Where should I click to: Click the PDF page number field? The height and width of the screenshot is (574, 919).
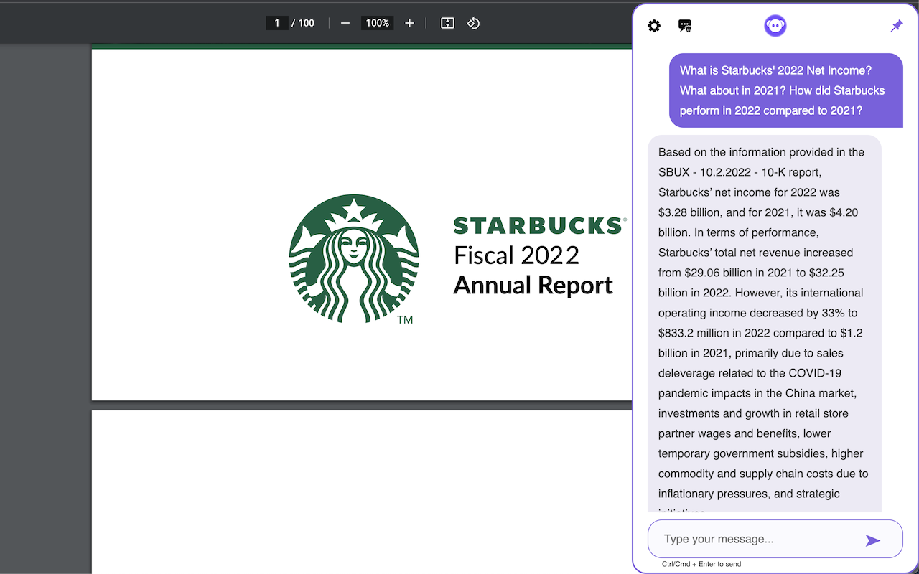click(277, 23)
